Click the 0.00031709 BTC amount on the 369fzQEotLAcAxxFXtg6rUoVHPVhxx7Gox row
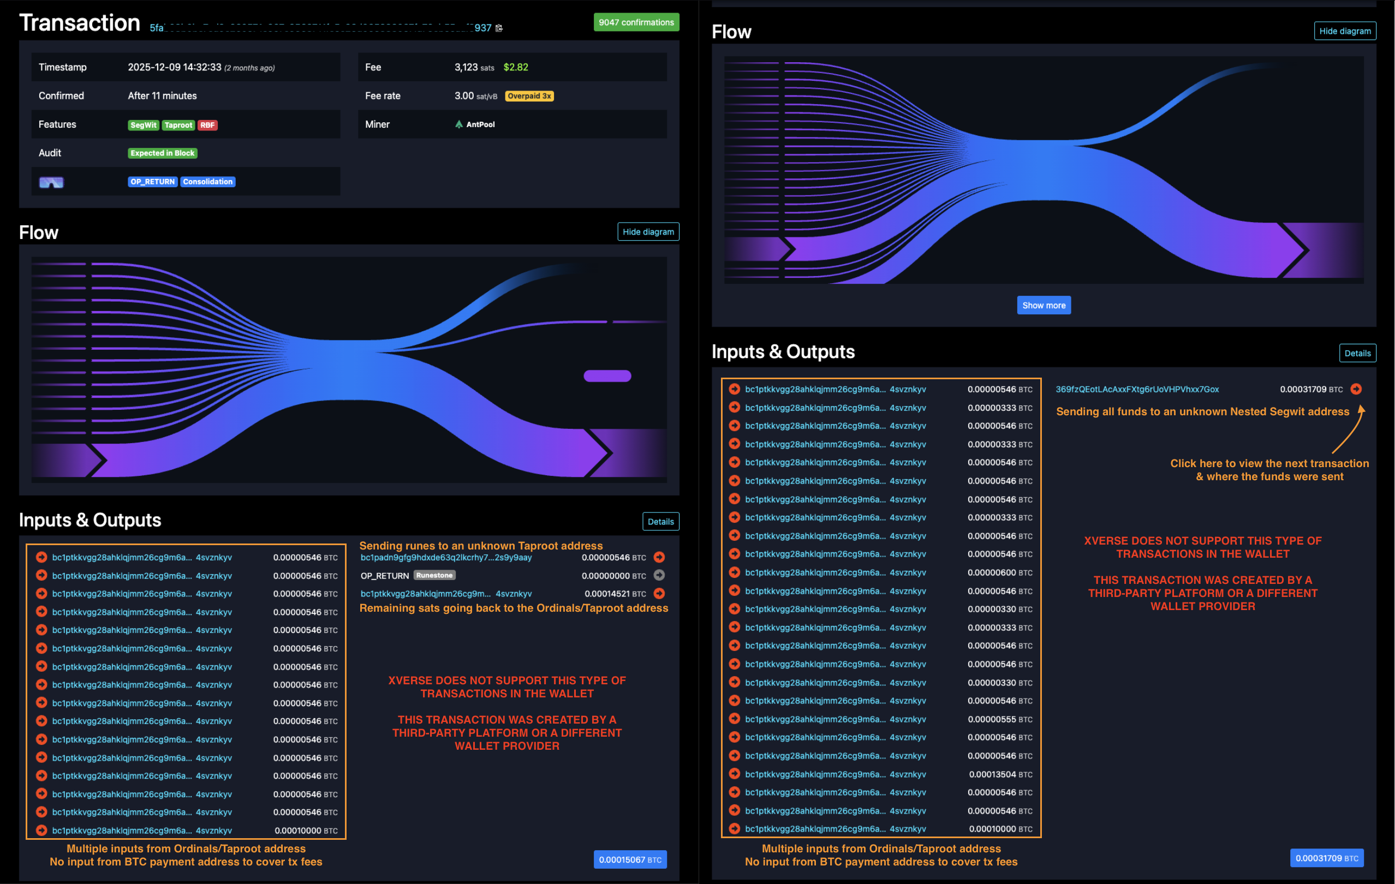This screenshot has width=1395, height=884. (1311, 389)
